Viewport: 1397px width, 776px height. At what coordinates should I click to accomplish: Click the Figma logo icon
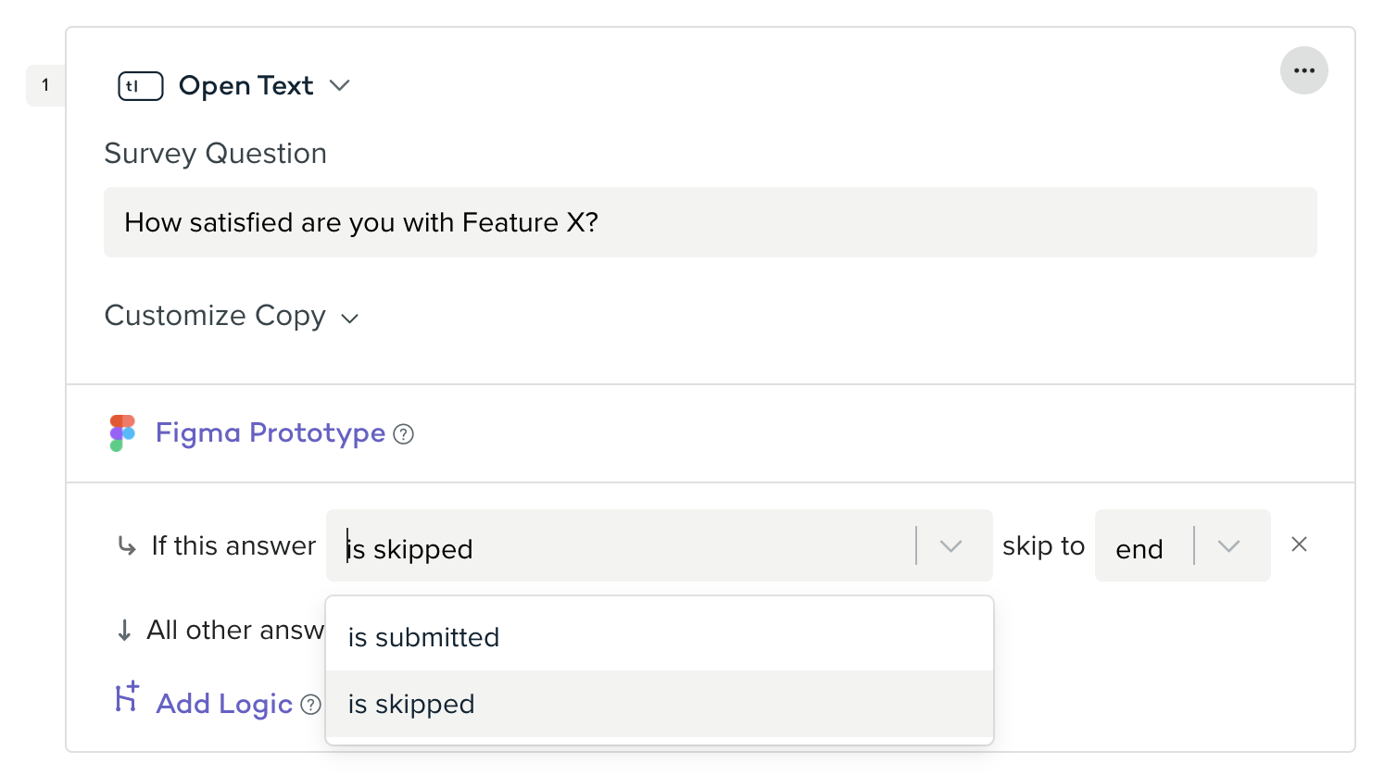(122, 433)
